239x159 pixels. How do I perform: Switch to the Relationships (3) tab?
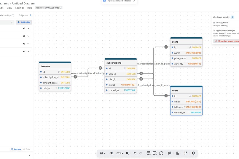(7, 15)
